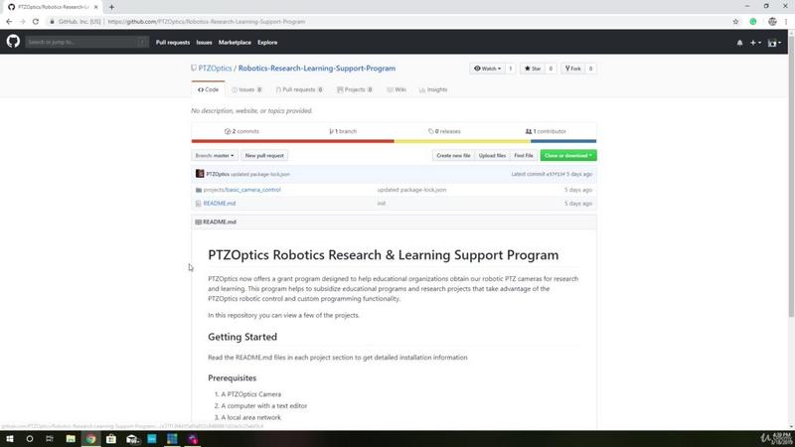Reload the page with refresh icon
The width and height of the screenshot is (795, 447).
tap(36, 21)
